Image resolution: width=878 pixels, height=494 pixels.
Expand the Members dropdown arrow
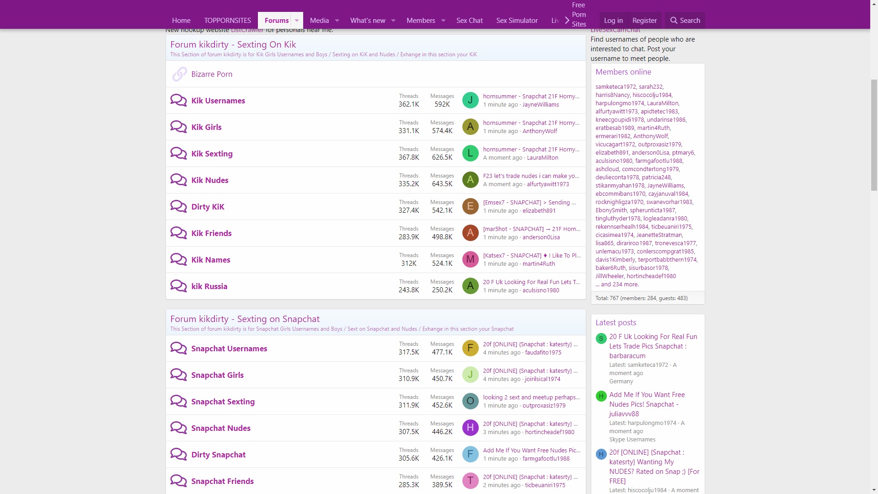(443, 21)
